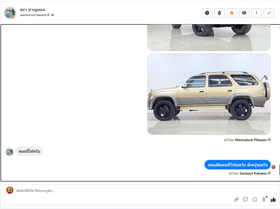The width and height of the screenshot is (280, 209).
Task: Open the มอบหมายการสนทนานี้ assignment dropdown
Action: pos(37,15)
